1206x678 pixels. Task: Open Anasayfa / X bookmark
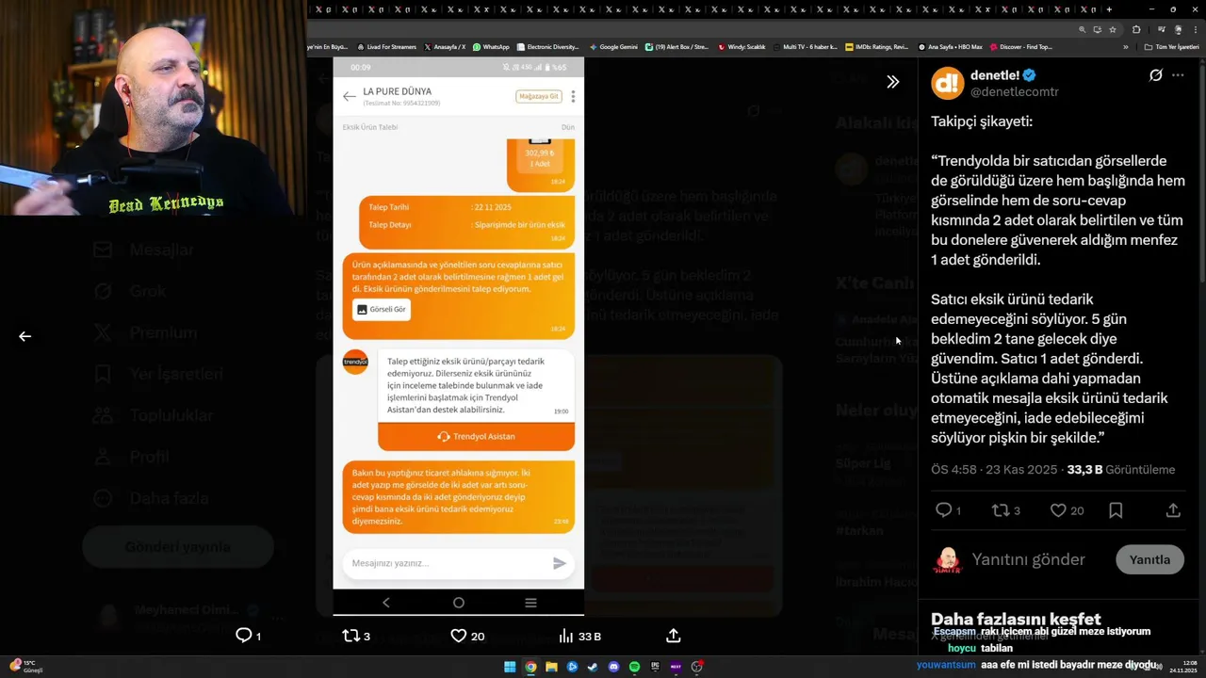[x=445, y=46]
